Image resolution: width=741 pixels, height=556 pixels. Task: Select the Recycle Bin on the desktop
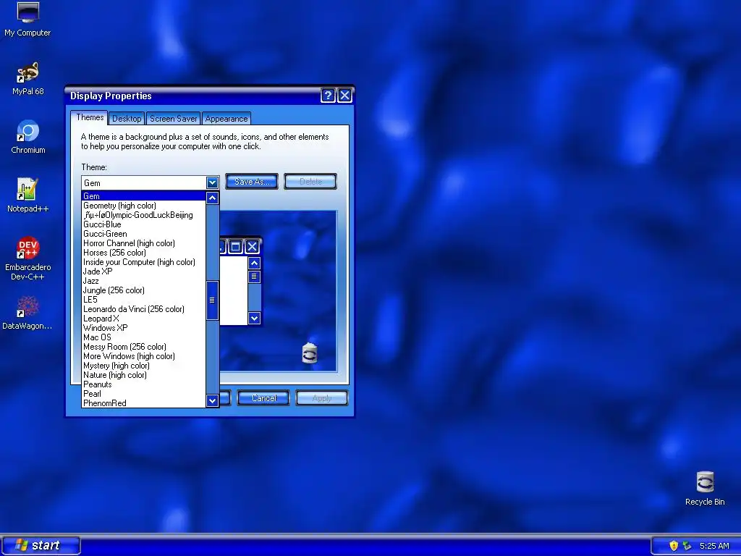pyautogui.click(x=705, y=489)
